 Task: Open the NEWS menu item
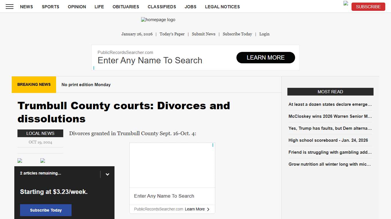pyautogui.click(x=26, y=7)
